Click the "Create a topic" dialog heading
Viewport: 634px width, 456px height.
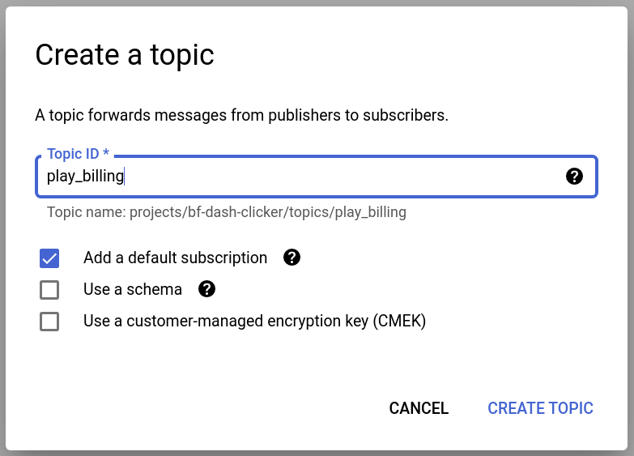click(x=125, y=55)
